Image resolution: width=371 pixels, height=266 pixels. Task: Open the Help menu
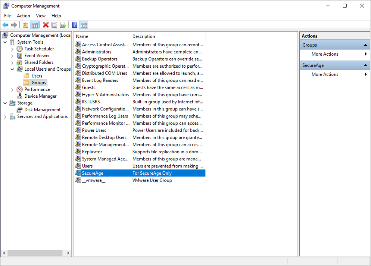[56, 16]
